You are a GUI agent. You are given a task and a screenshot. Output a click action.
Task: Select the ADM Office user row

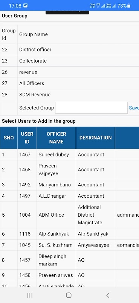[69, 215]
